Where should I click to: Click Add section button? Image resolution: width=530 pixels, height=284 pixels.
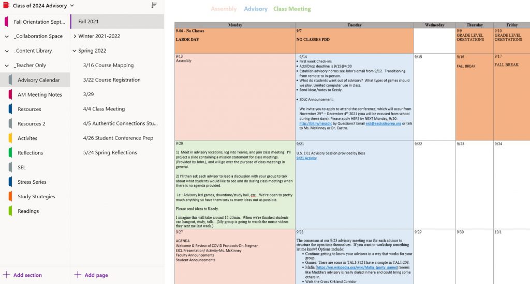[x=22, y=275]
